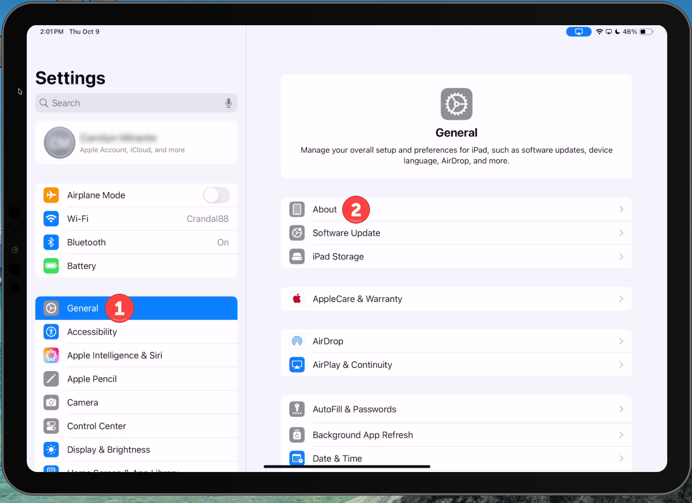Tap the Camera icon in sidebar

(51, 403)
